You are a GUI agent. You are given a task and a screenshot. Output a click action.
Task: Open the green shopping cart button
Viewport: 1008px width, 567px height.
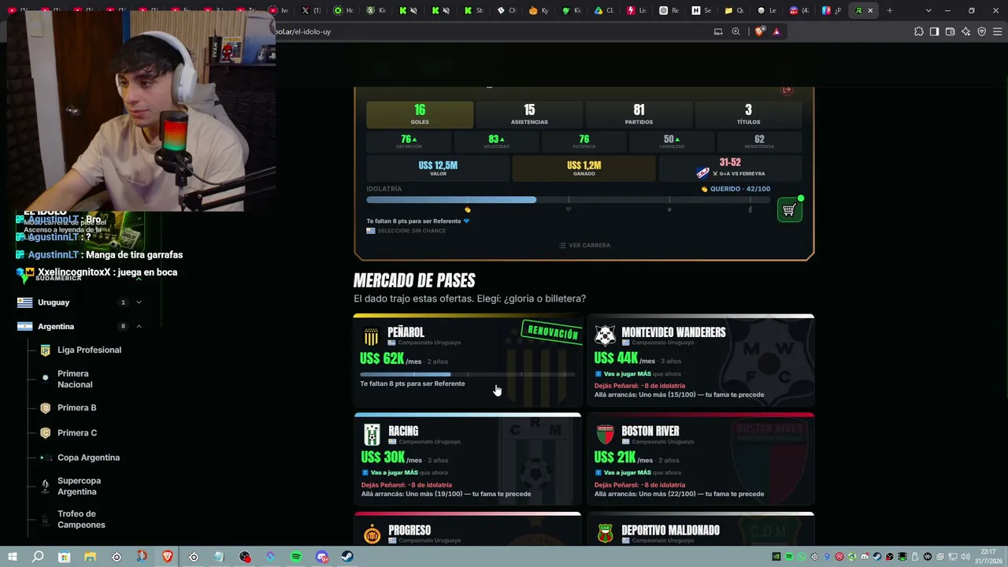coord(789,210)
